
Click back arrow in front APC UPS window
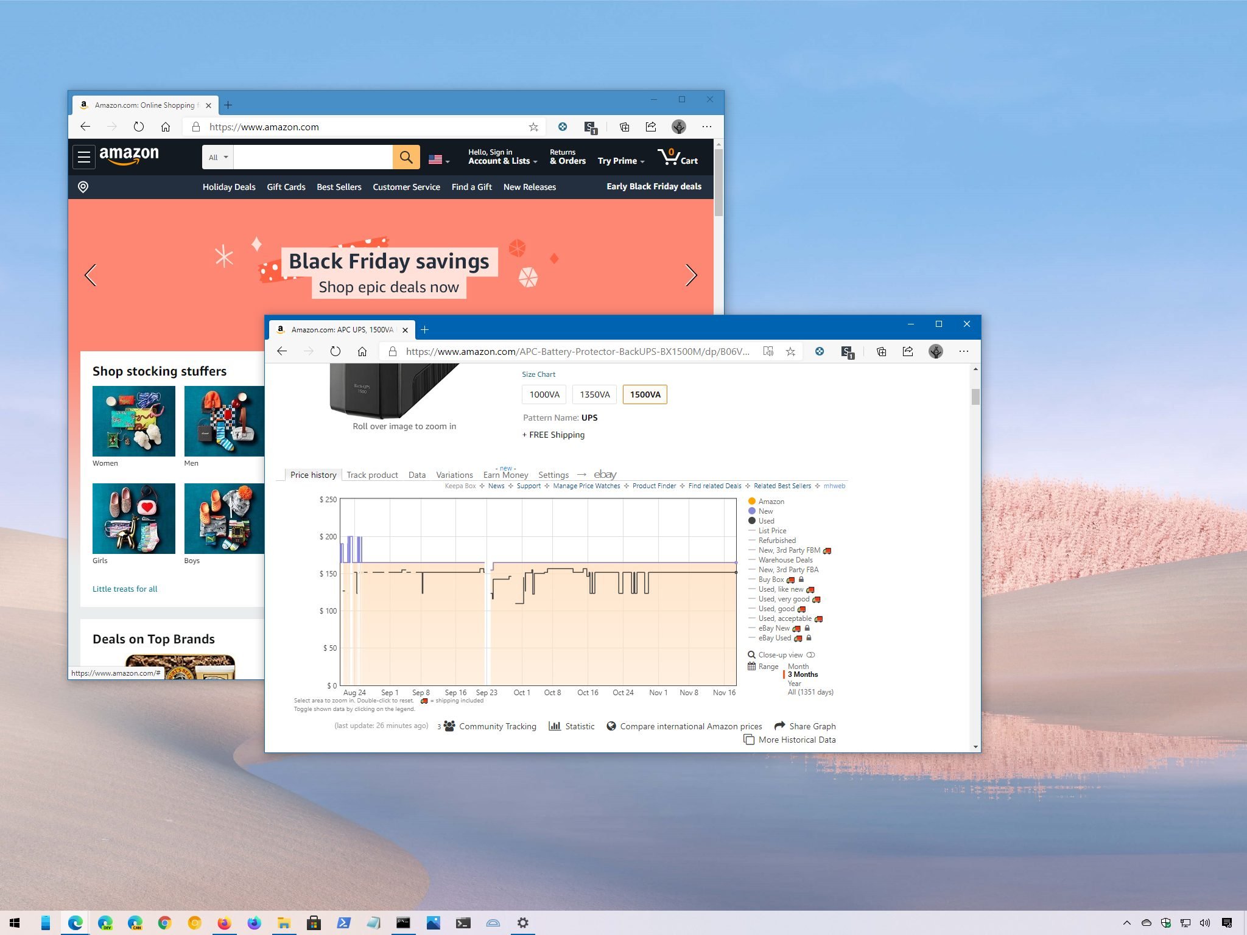pyautogui.click(x=282, y=351)
